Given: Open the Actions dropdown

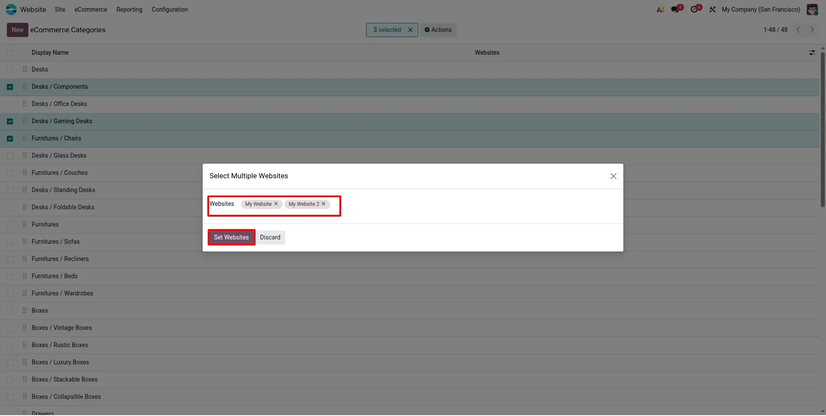Looking at the screenshot, I should click(438, 30).
